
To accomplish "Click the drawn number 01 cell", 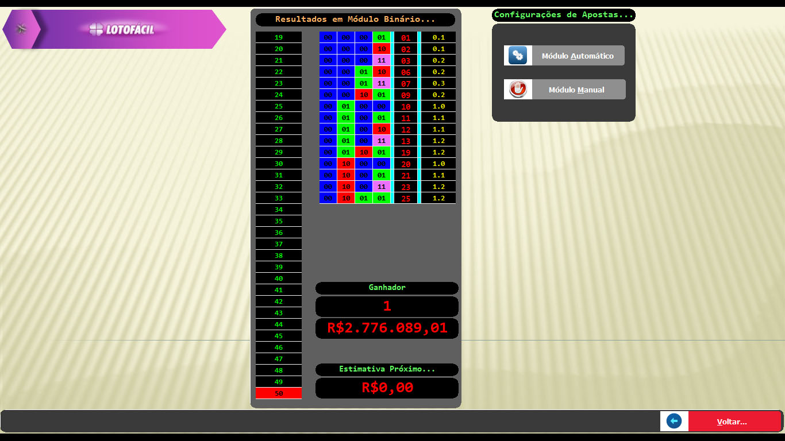I will point(406,37).
